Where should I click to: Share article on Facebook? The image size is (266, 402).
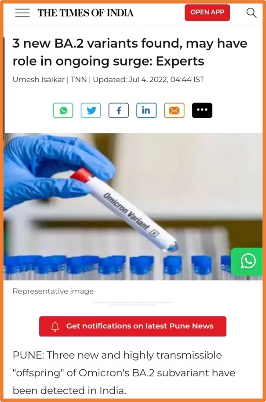(x=119, y=110)
